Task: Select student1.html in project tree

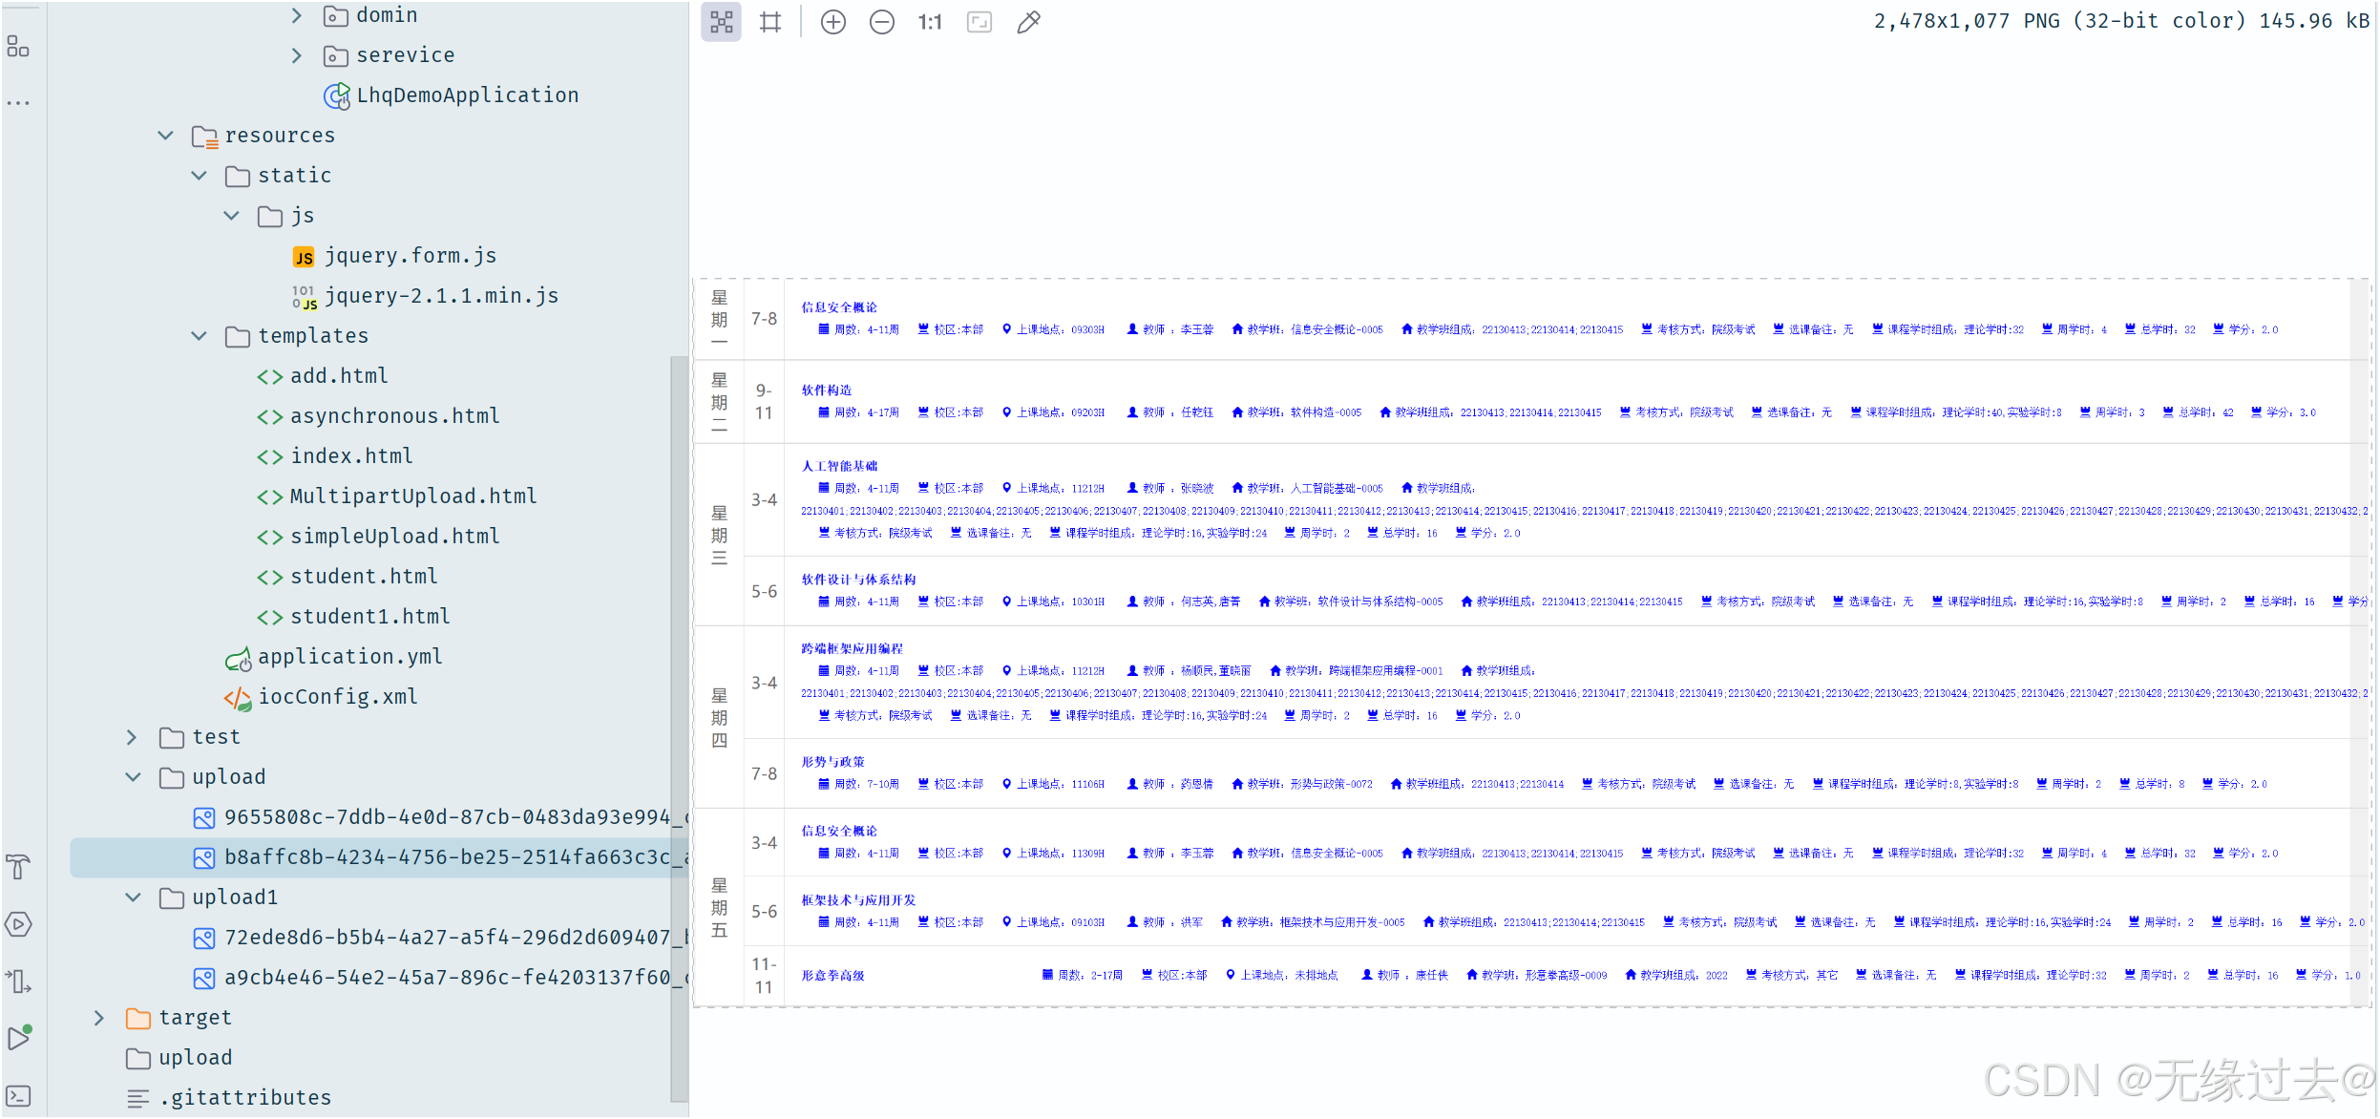Action: tap(369, 617)
